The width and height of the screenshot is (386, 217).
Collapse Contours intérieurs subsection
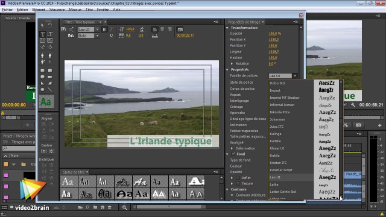(x=232, y=195)
